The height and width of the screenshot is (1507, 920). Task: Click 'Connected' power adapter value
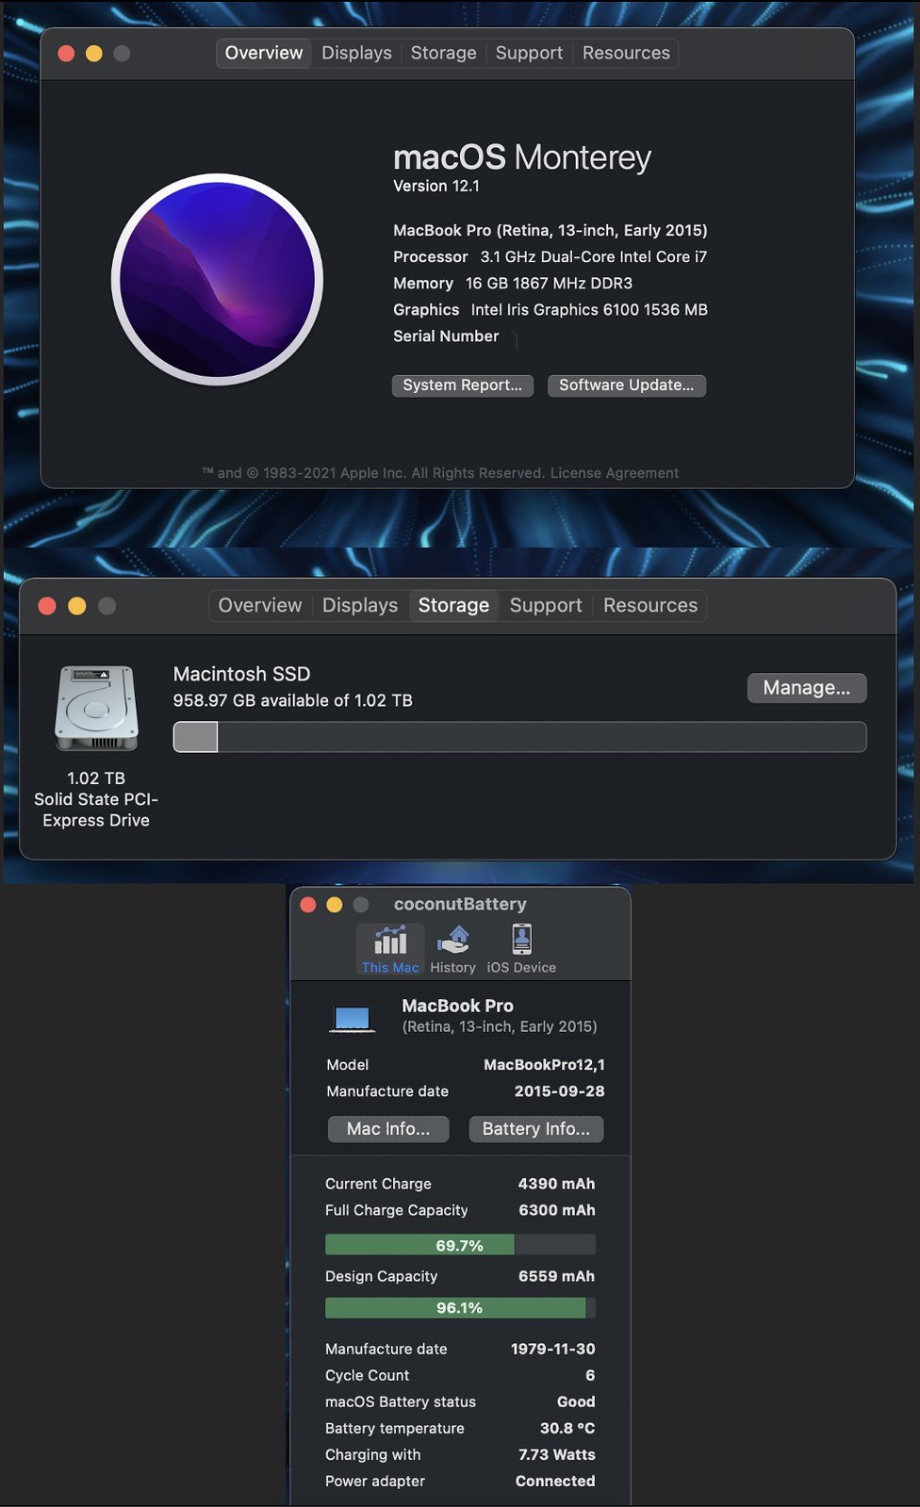pyautogui.click(x=555, y=1481)
